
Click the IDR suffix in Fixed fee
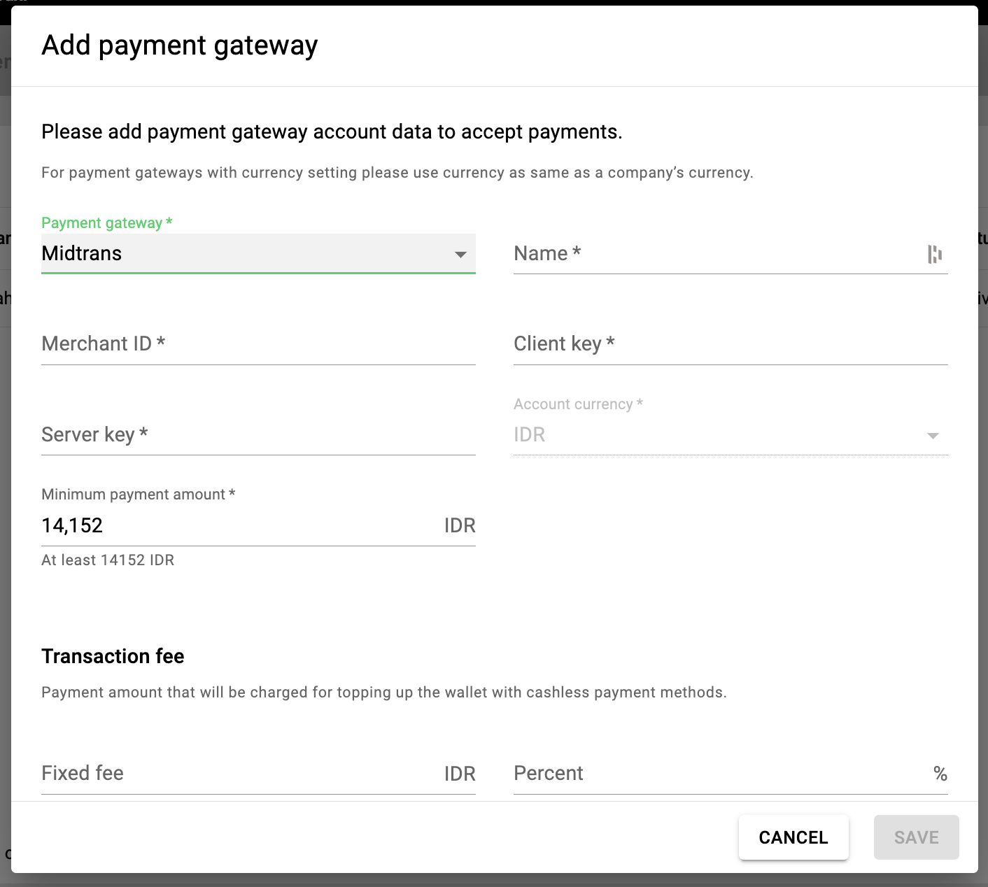click(460, 774)
